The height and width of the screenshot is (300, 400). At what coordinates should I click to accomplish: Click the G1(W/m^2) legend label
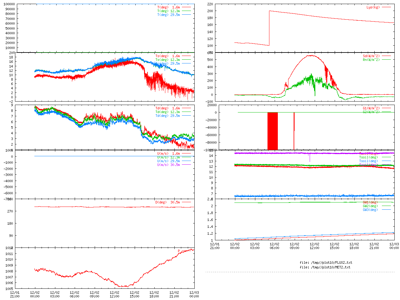tap(371, 108)
